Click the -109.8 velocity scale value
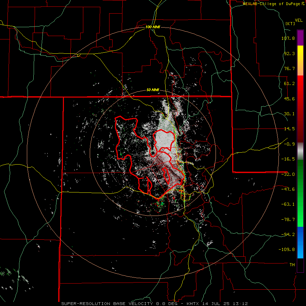The width and height of the screenshot is (306, 306). [287, 250]
